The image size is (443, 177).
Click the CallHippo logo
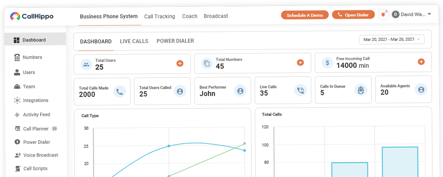click(x=31, y=16)
